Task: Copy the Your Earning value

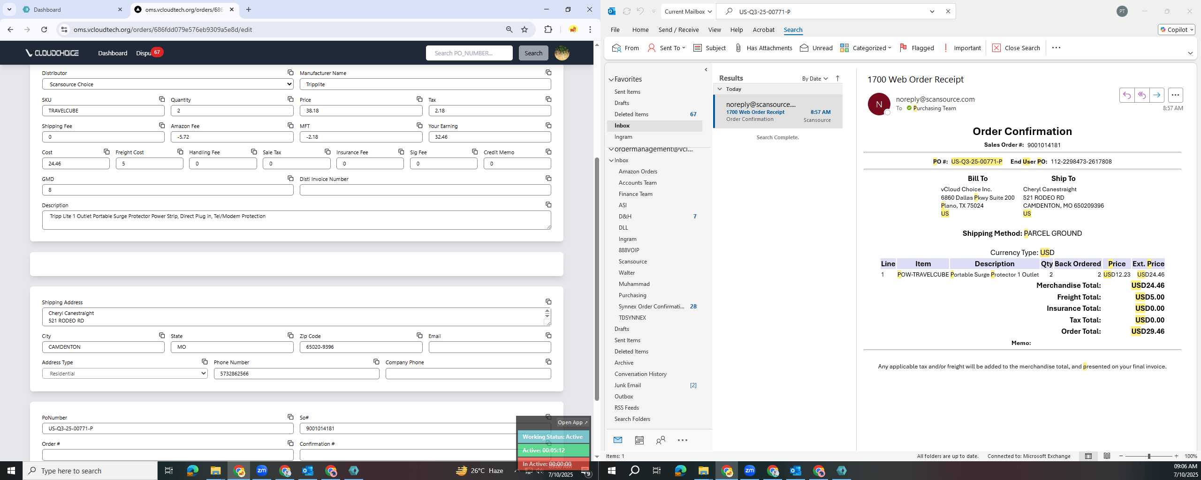Action: pos(548,126)
